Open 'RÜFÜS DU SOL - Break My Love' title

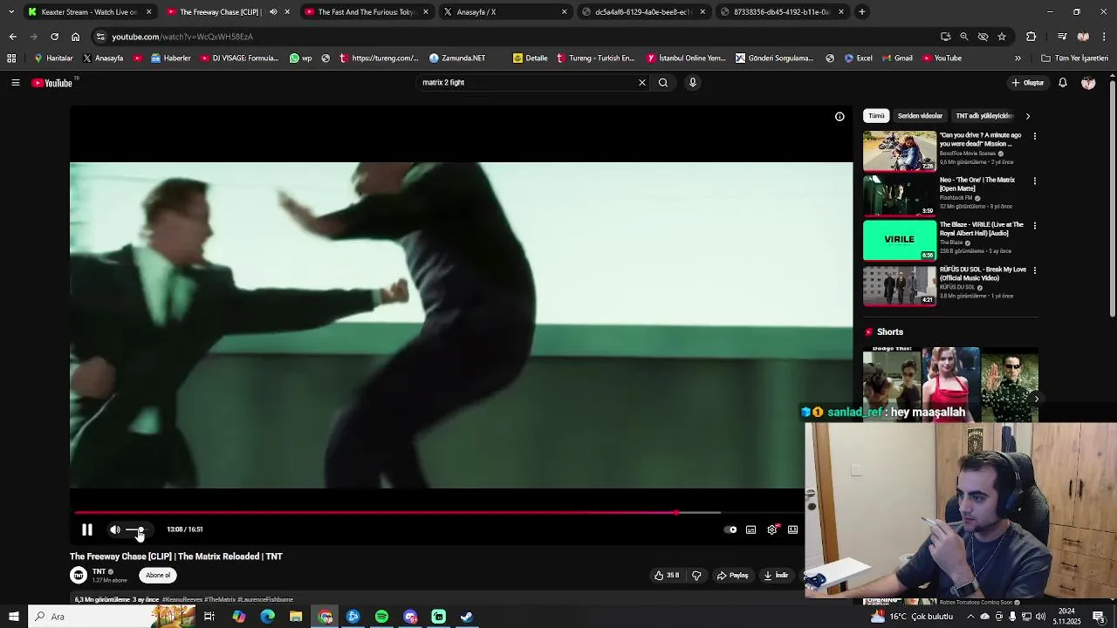[983, 273]
